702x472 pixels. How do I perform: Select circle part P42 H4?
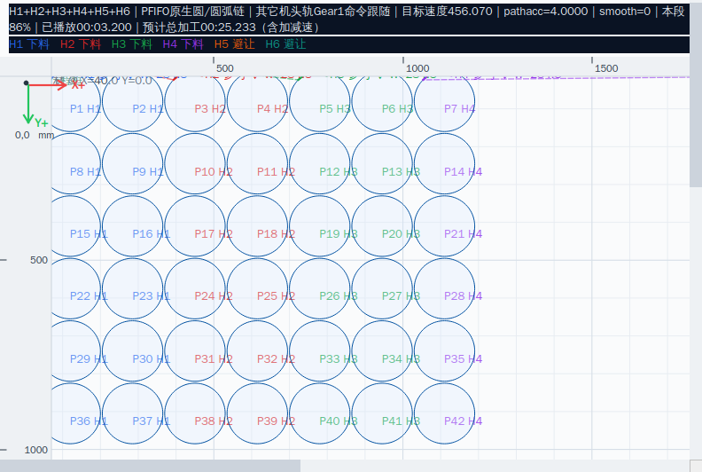click(445, 413)
